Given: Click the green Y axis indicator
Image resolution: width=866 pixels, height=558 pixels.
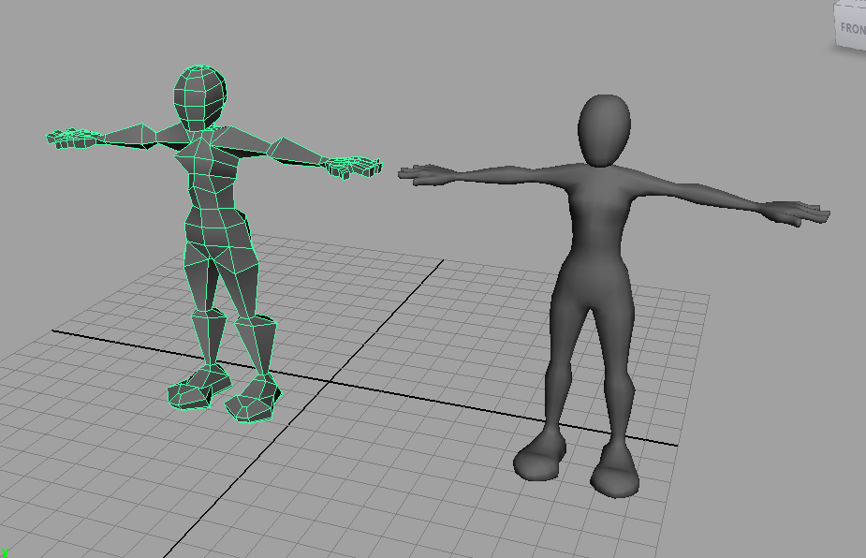Looking at the screenshot, I should (x=5, y=553).
